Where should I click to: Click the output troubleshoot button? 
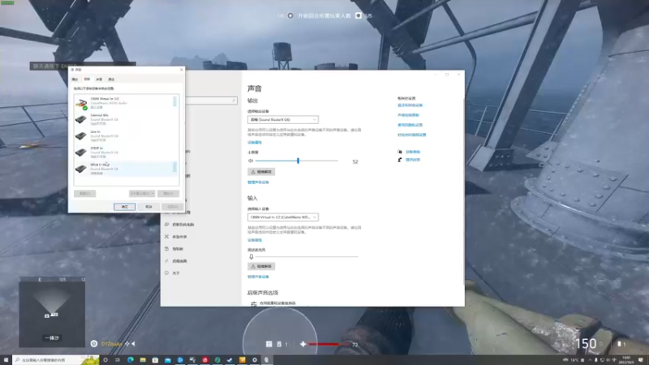coord(261,172)
